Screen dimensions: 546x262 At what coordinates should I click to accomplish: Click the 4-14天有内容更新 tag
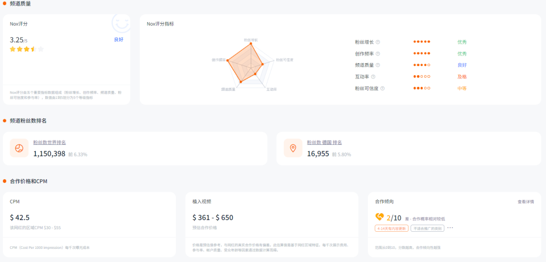(391, 228)
